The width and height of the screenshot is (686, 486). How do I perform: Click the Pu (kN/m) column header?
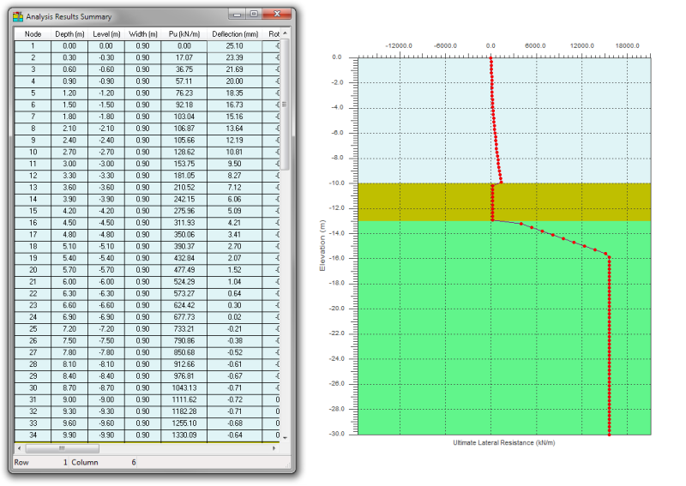(184, 34)
